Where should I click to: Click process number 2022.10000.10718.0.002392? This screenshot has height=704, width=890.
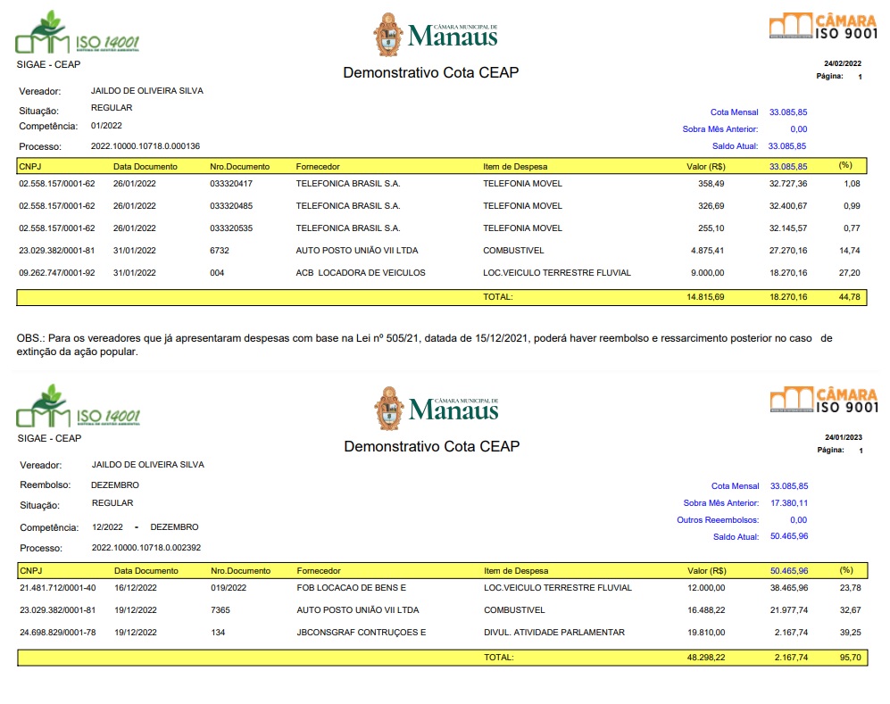click(146, 548)
